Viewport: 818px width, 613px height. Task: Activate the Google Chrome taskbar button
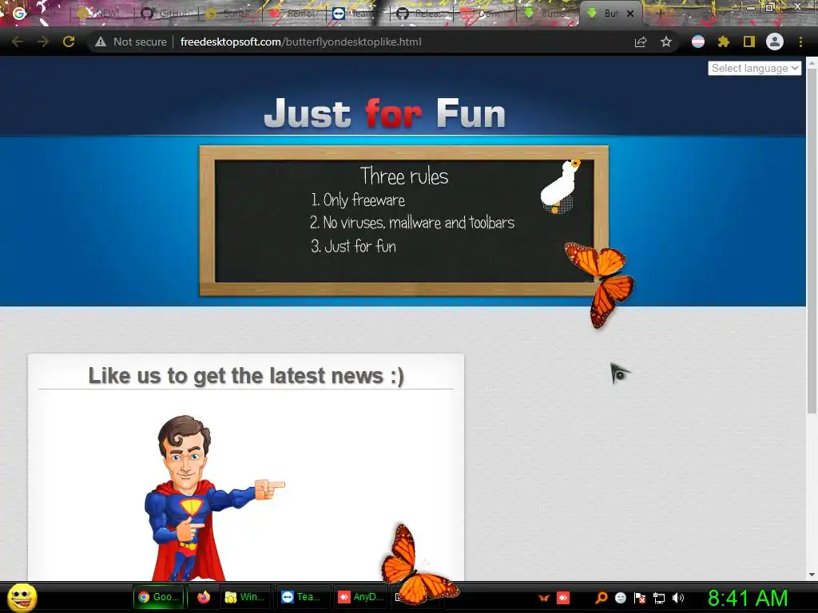coord(159,597)
